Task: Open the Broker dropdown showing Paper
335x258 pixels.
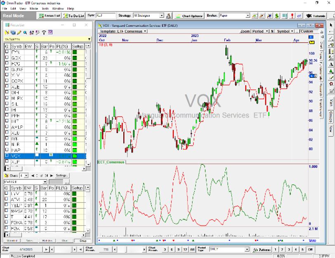Action: click(x=248, y=16)
